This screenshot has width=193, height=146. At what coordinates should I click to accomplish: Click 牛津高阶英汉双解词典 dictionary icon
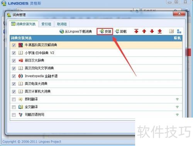(20, 45)
